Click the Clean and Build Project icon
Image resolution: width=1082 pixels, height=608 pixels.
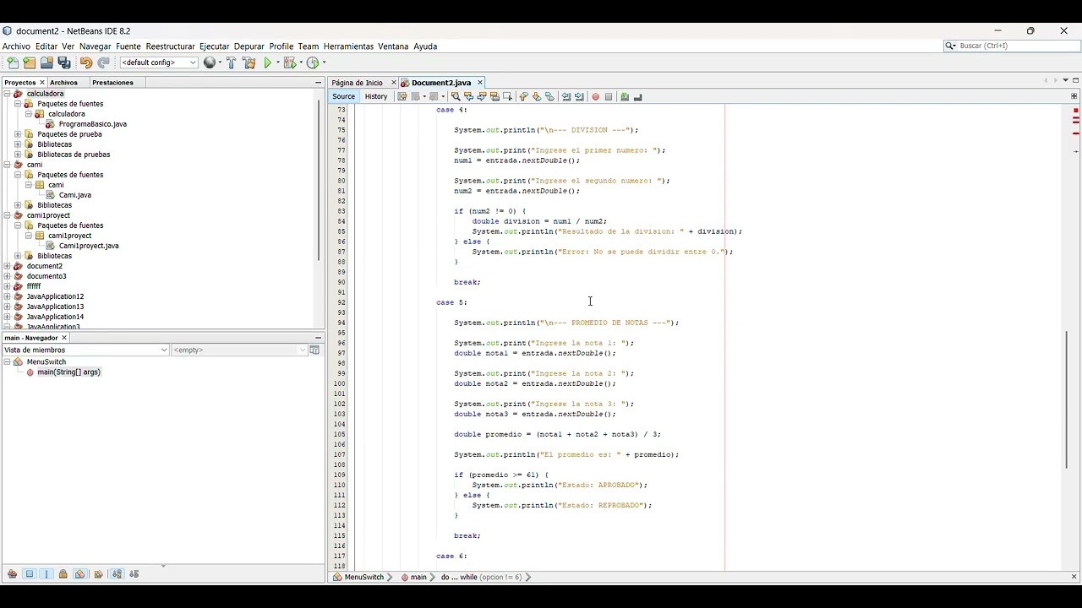click(x=249, y=62)
